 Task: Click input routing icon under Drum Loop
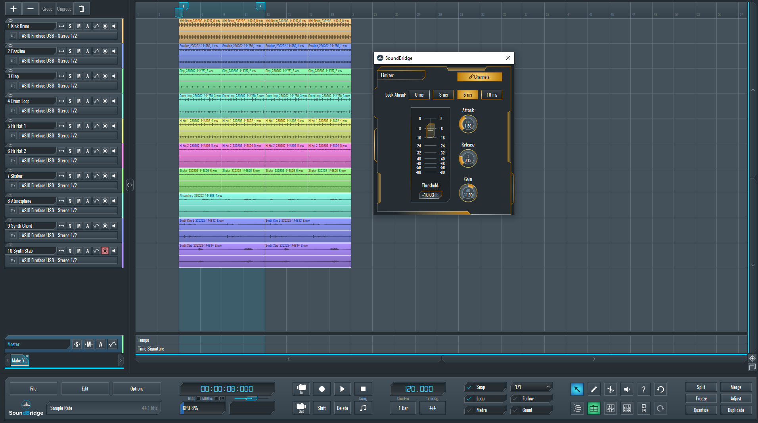(x=13, y=111)
